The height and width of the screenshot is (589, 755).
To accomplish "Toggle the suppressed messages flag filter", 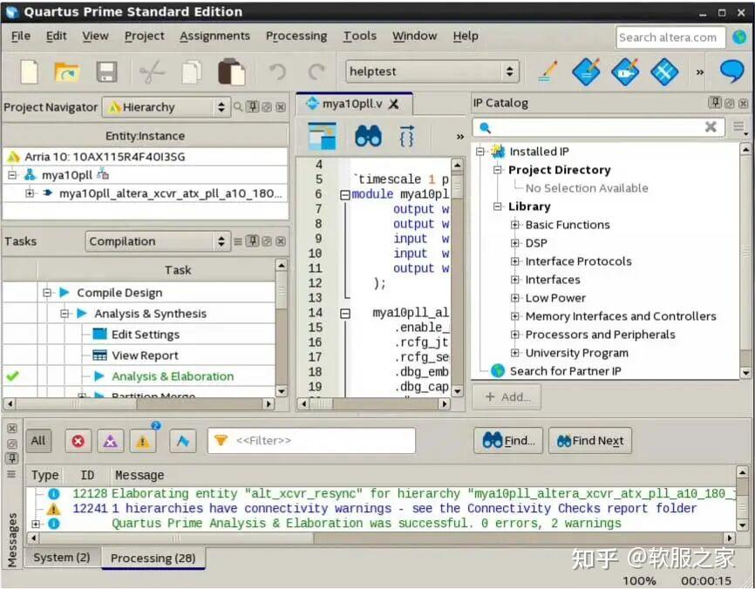I will point(183,441).
